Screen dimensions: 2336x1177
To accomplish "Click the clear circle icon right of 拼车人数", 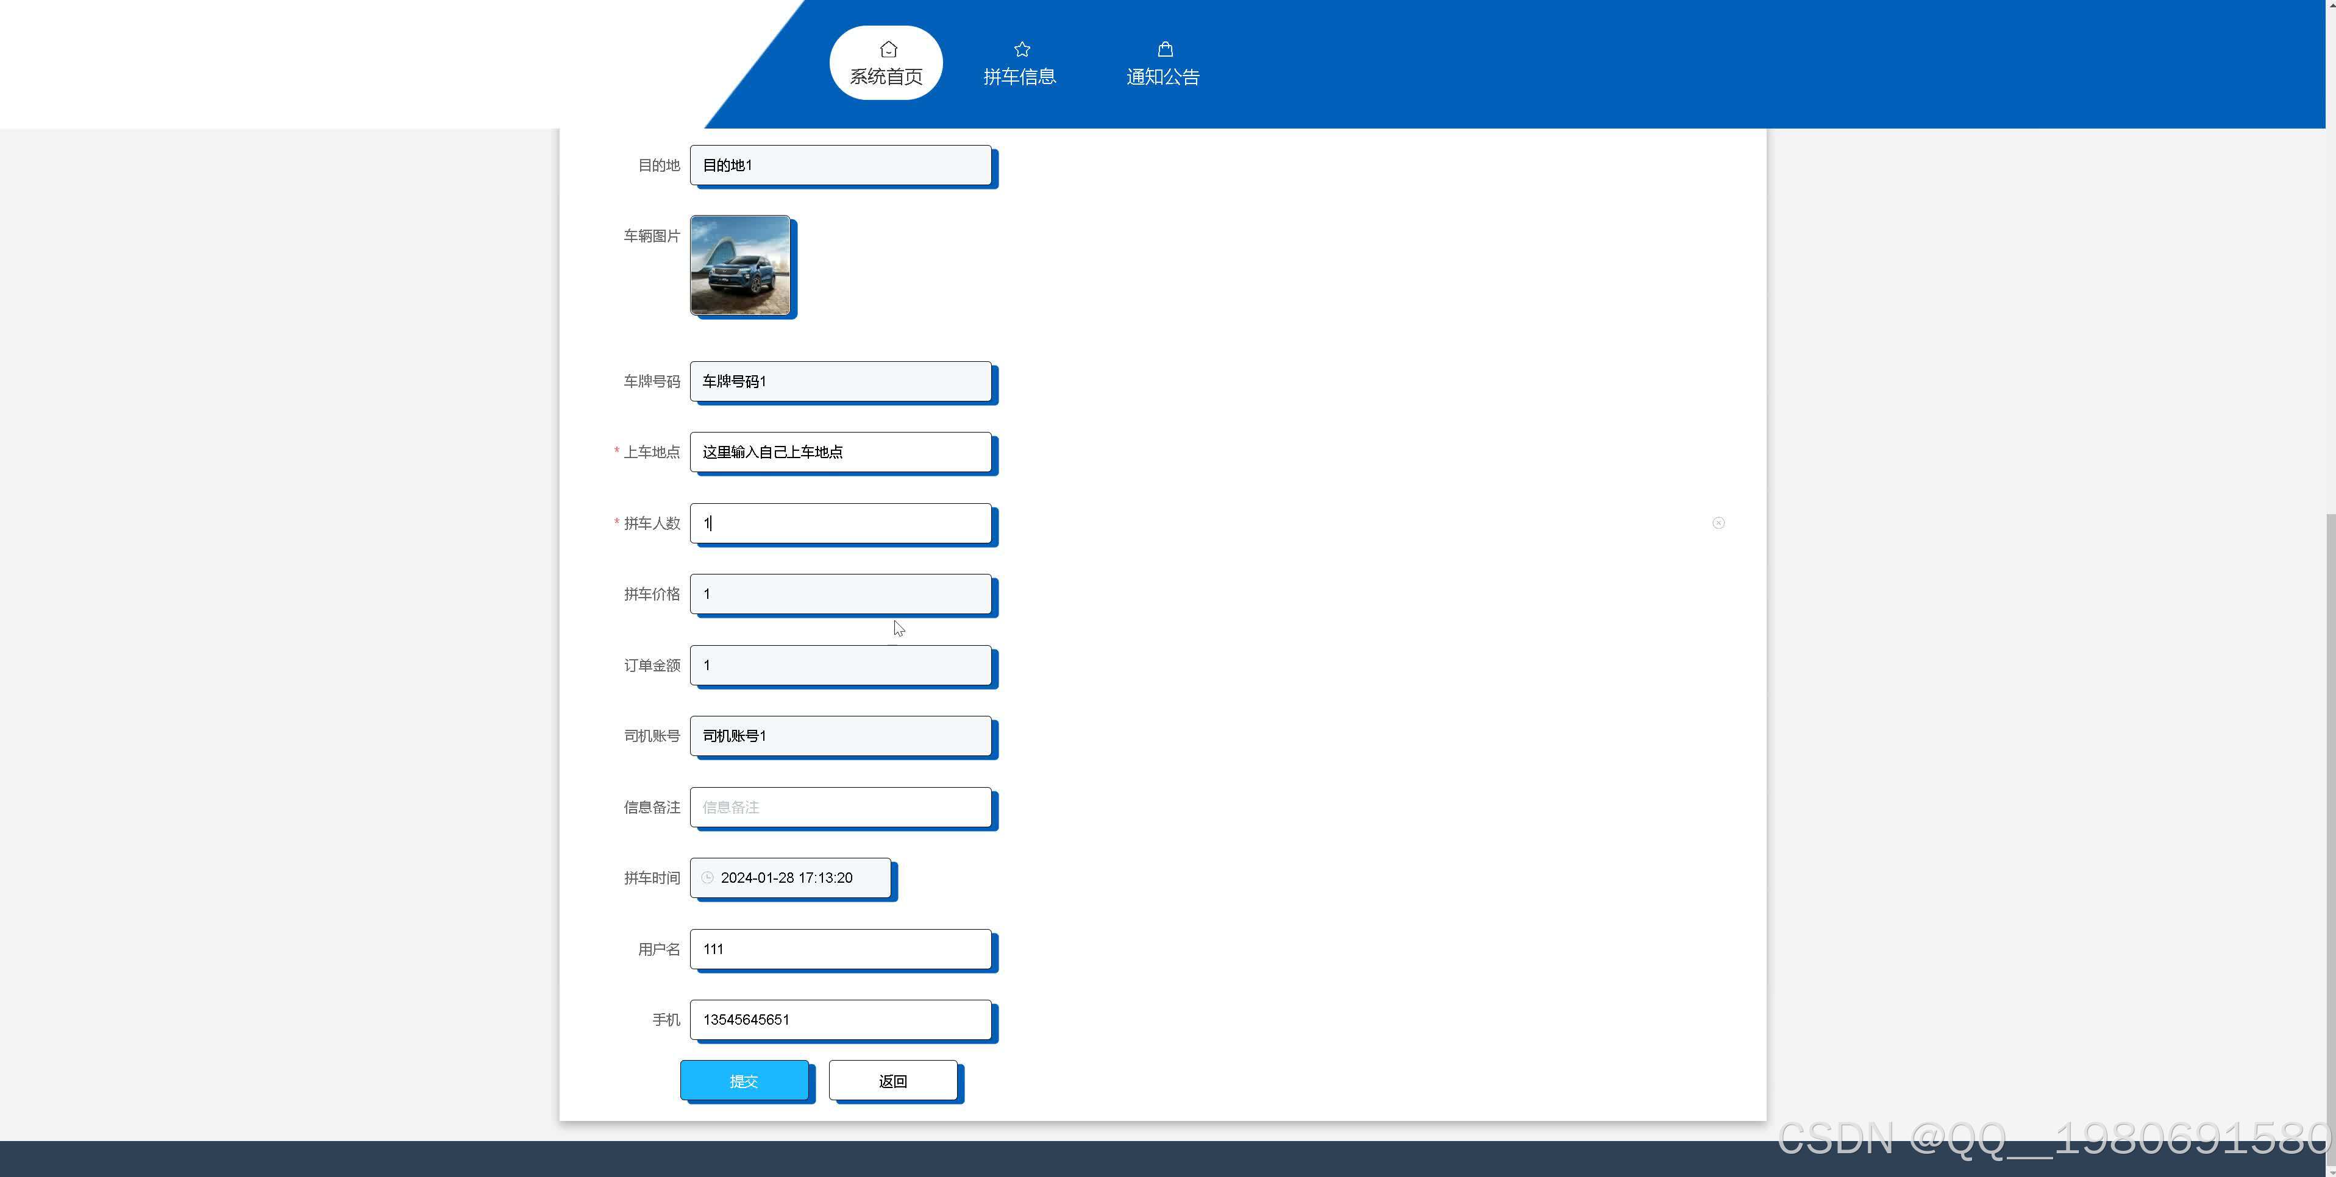I will coord(1717,523).
